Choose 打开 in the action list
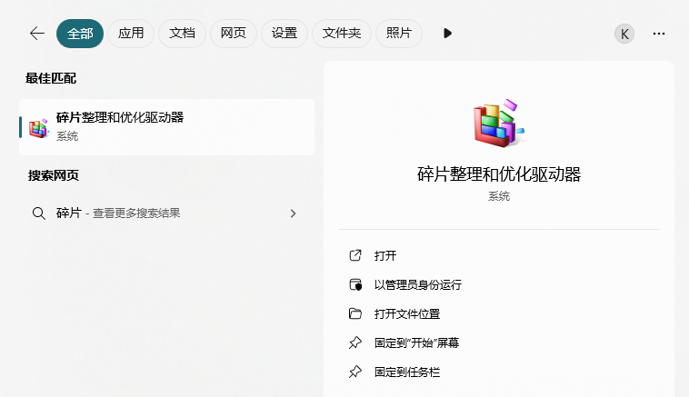The image size is (689, 397). coord(385,255)
